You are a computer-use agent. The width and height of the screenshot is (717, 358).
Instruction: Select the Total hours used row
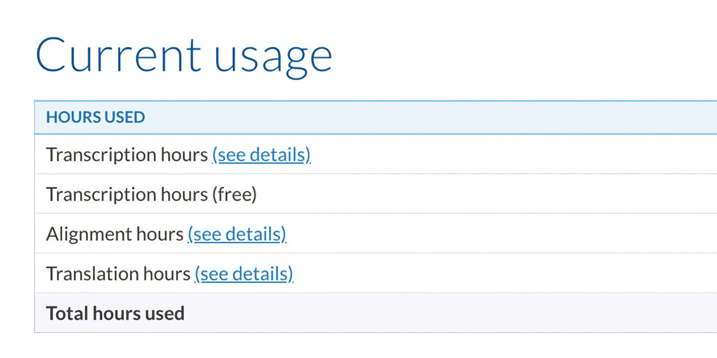[x=363, y=313]
